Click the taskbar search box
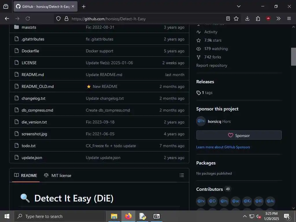The width and height of the screenshot is (296, 222). pyautogui.click(x=60, y=216)
